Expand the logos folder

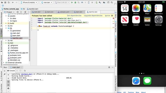[8, 21]
